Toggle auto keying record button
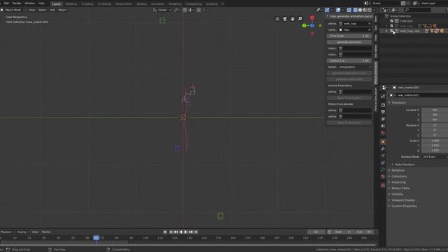Viewport: 448px width, 252px height. click(165, 232)
